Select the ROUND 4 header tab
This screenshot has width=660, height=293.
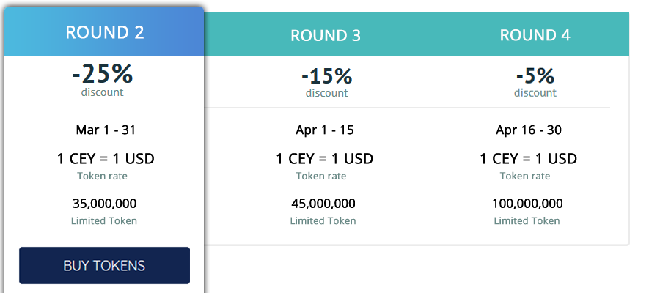[535, 35]
